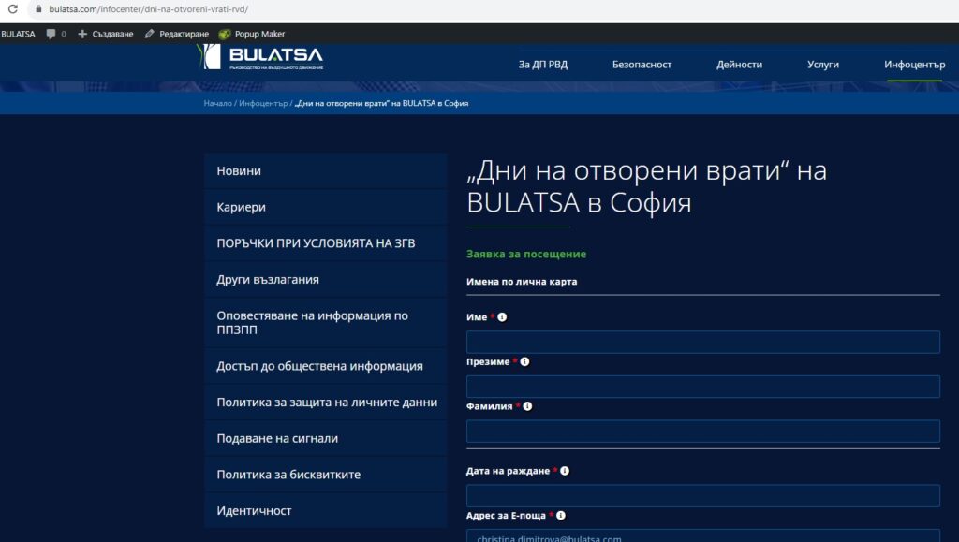The width and height of the screenshot is (959, 542).
Task: Open Политика за защита на личните данни
Action: (x=325, y=403)
